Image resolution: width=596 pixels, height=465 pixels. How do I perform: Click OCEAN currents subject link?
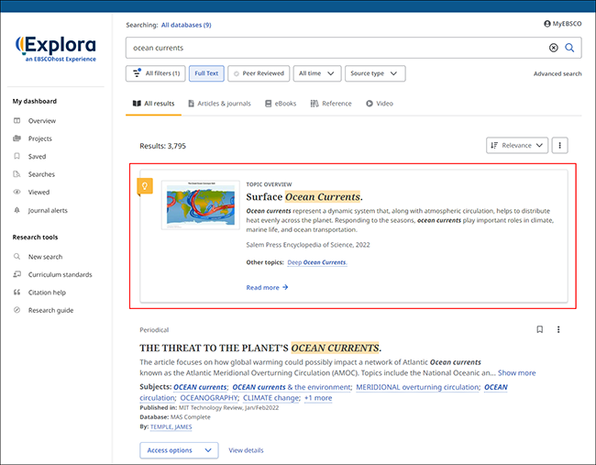click(200, 387)
